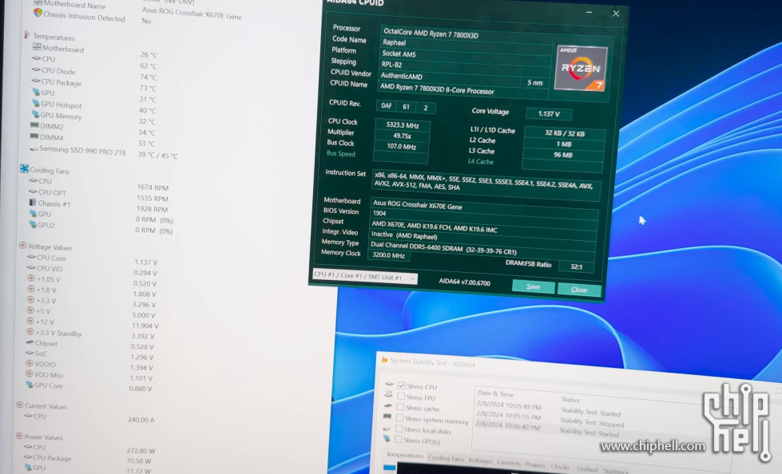
Task: Click the Ryzen 7 logo in CPUID window
Action: pos(581,69)
